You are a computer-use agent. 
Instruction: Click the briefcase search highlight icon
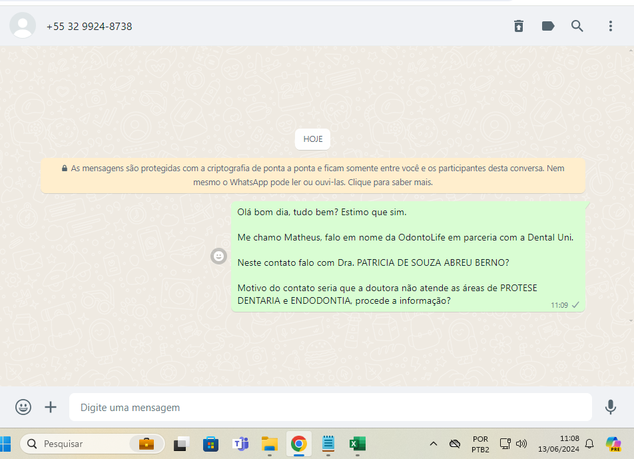click(146, 444)
